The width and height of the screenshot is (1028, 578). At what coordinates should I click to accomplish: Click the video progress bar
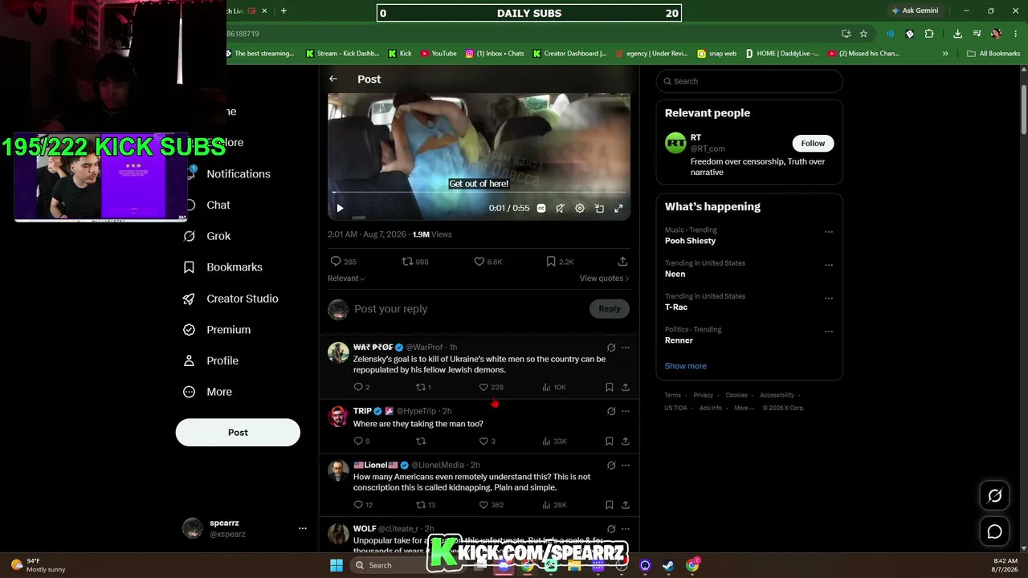[479, 193]
